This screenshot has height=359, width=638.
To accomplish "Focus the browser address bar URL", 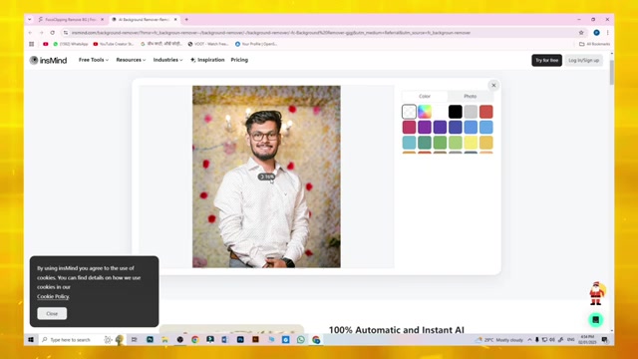I will pos(271,33).
